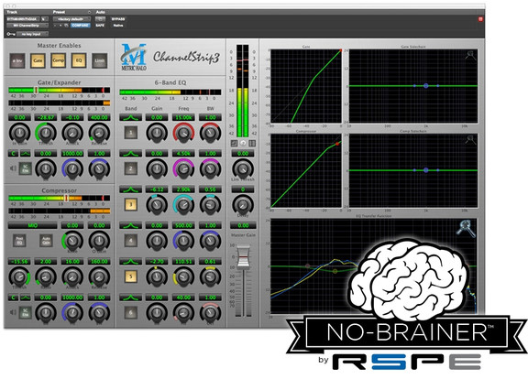Open band 2 filter type selector
The height and width of the screenshot is (379, 528).
pos(131,154)
